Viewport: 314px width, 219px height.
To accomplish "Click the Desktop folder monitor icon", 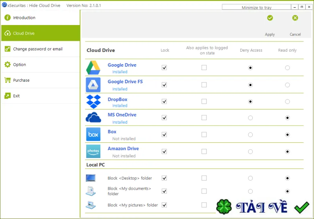I will point(91,178).
